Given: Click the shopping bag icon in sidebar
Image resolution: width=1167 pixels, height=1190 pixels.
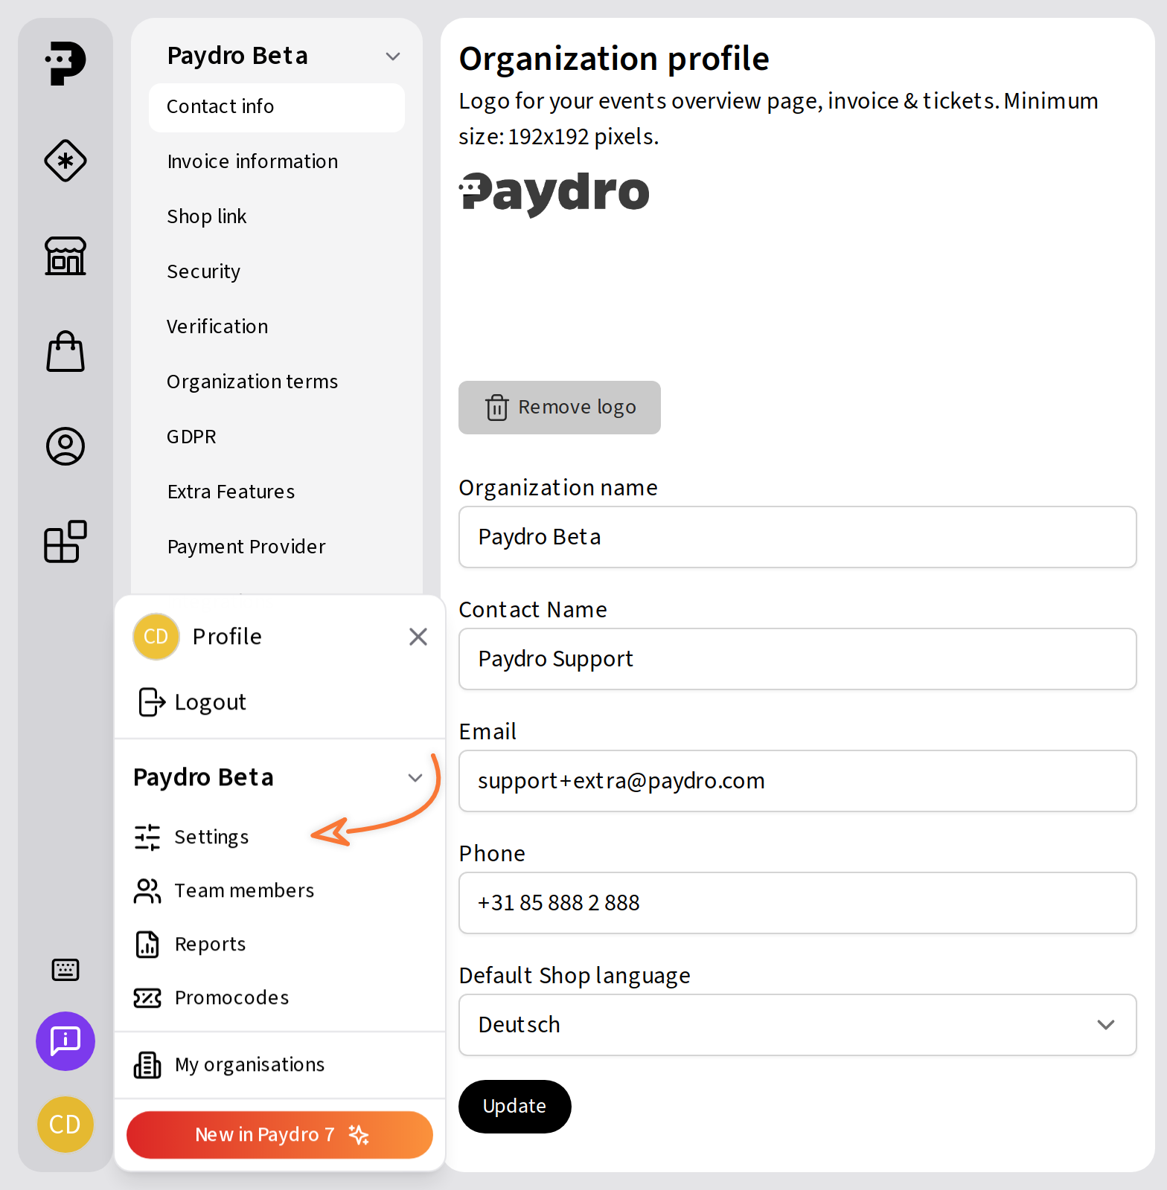Looking at the screenshot, I should [65, 351].
